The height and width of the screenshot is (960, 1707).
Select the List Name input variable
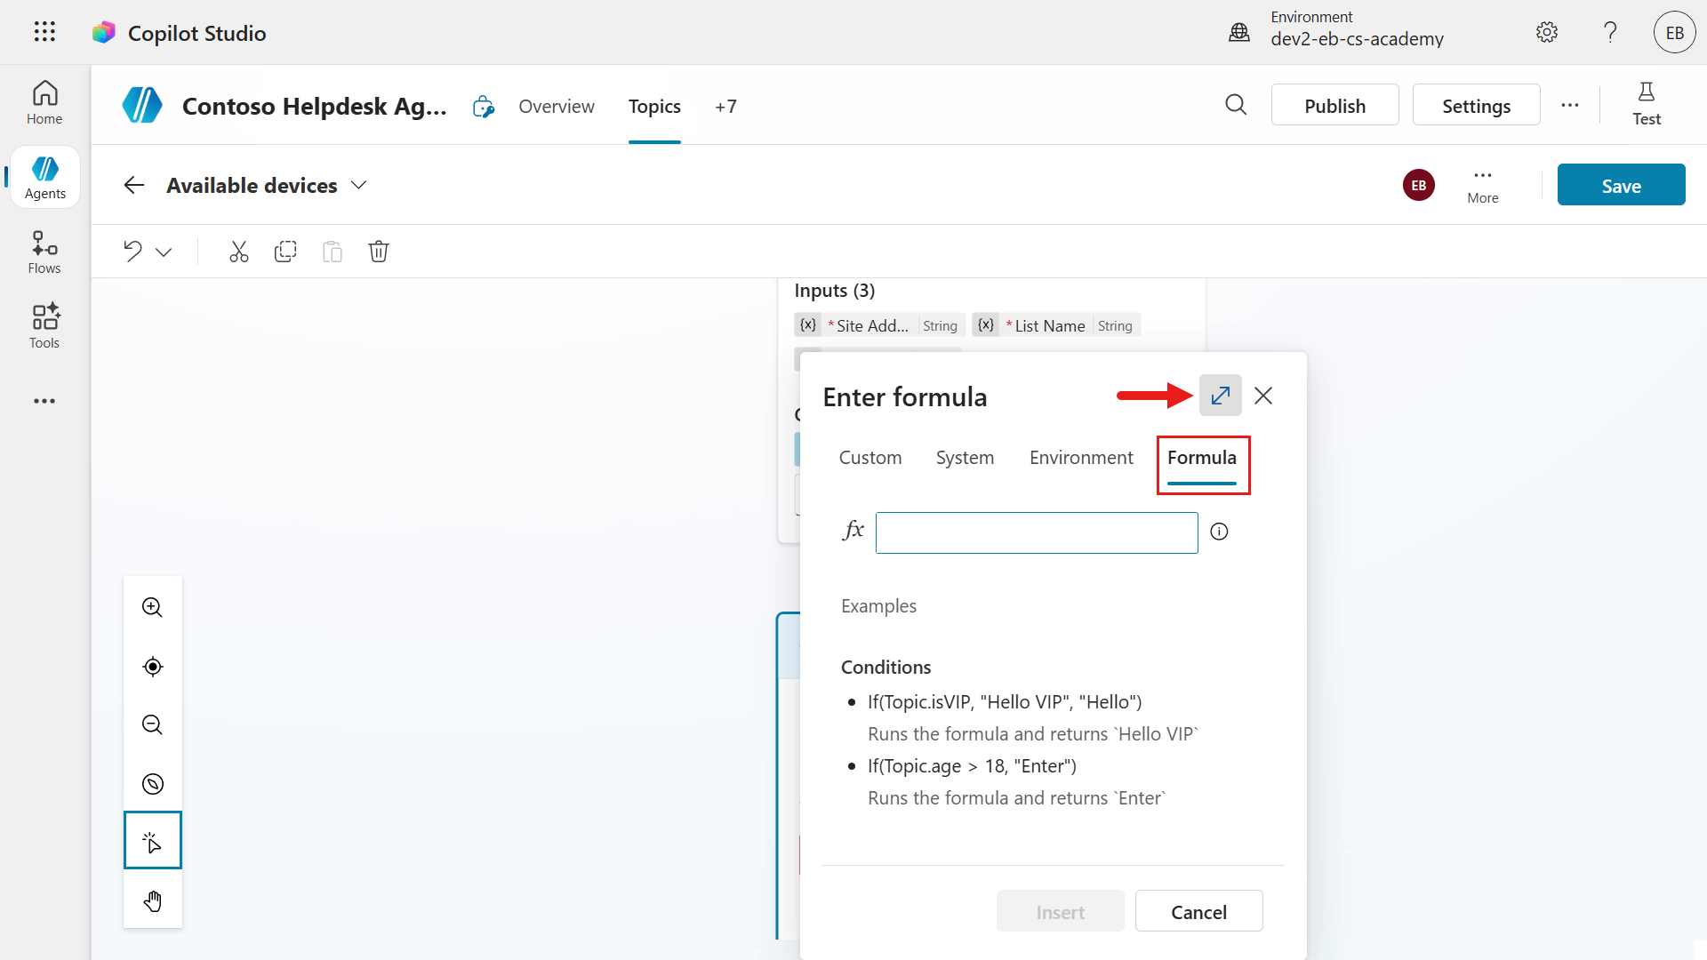click(x=1056, y=325)
